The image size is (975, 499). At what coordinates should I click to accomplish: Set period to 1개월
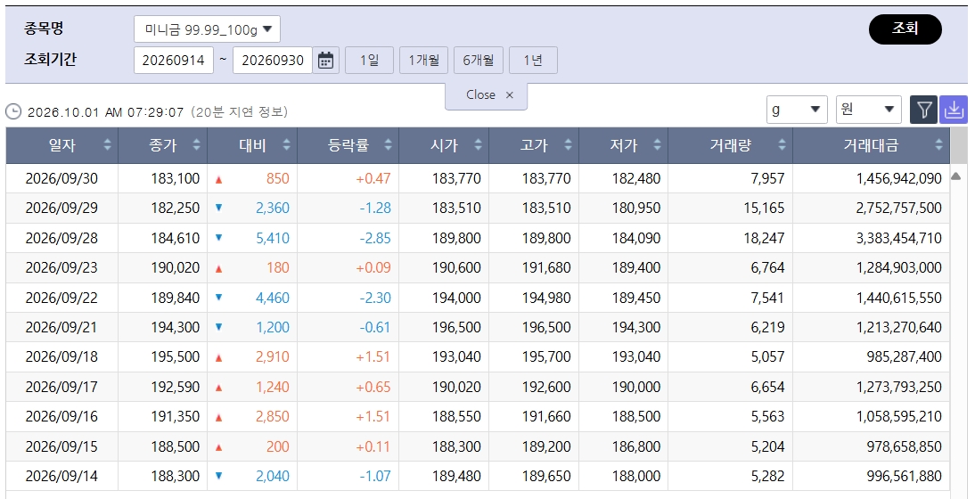click(423, 61)
